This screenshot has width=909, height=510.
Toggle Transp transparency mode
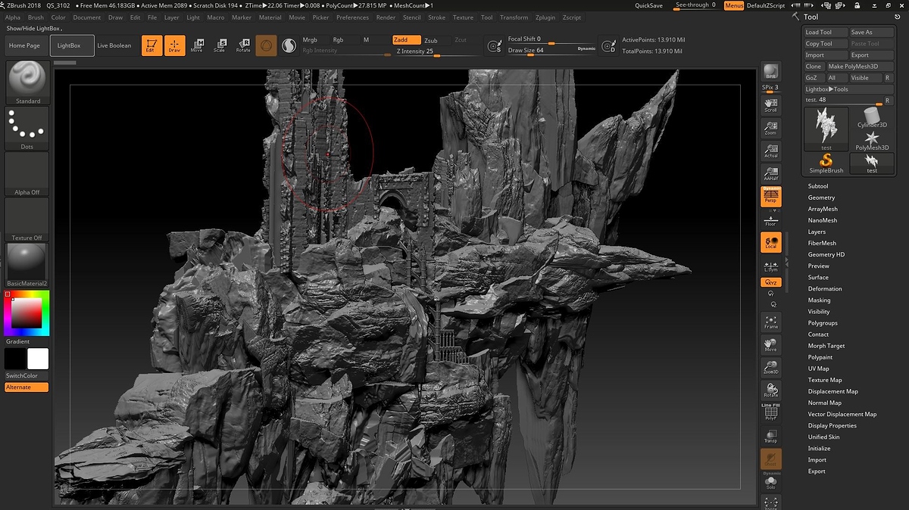point(771,436)
